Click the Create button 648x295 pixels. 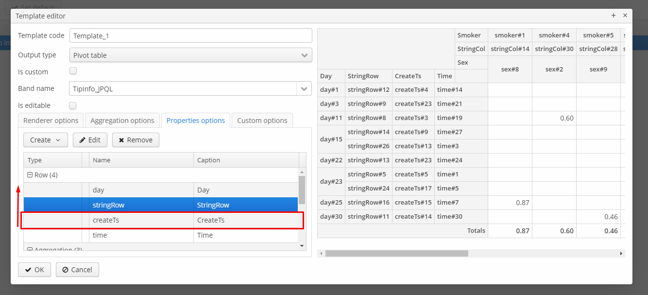[41, 140]
